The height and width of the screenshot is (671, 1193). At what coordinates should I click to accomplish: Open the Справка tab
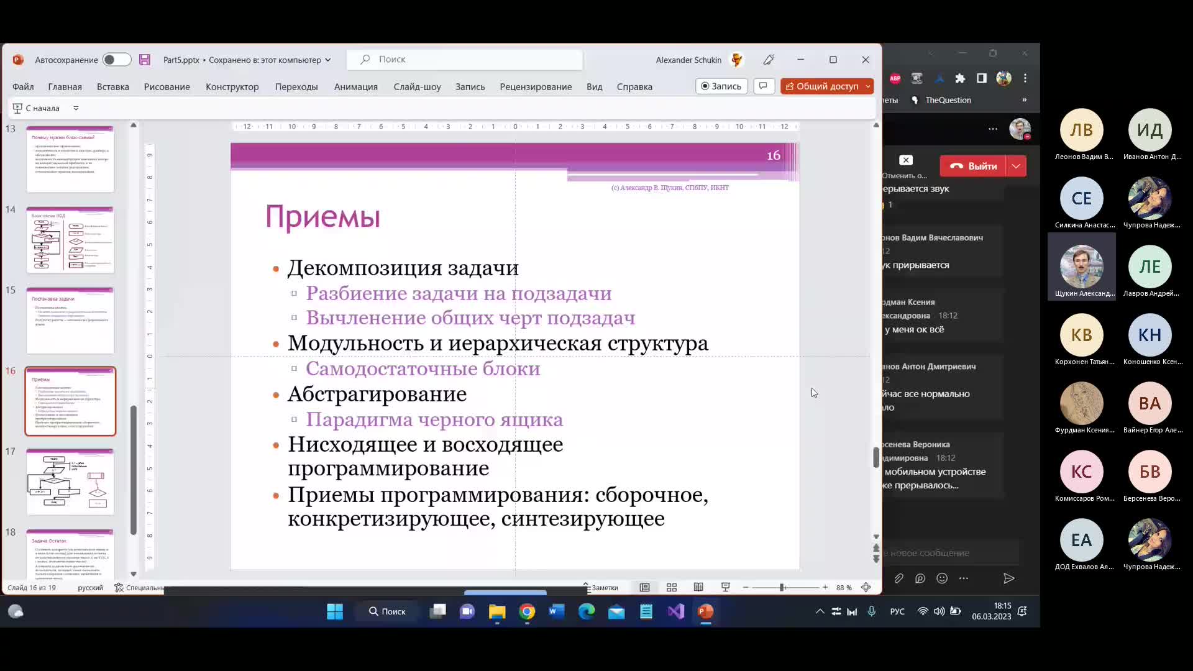(634, 87)
